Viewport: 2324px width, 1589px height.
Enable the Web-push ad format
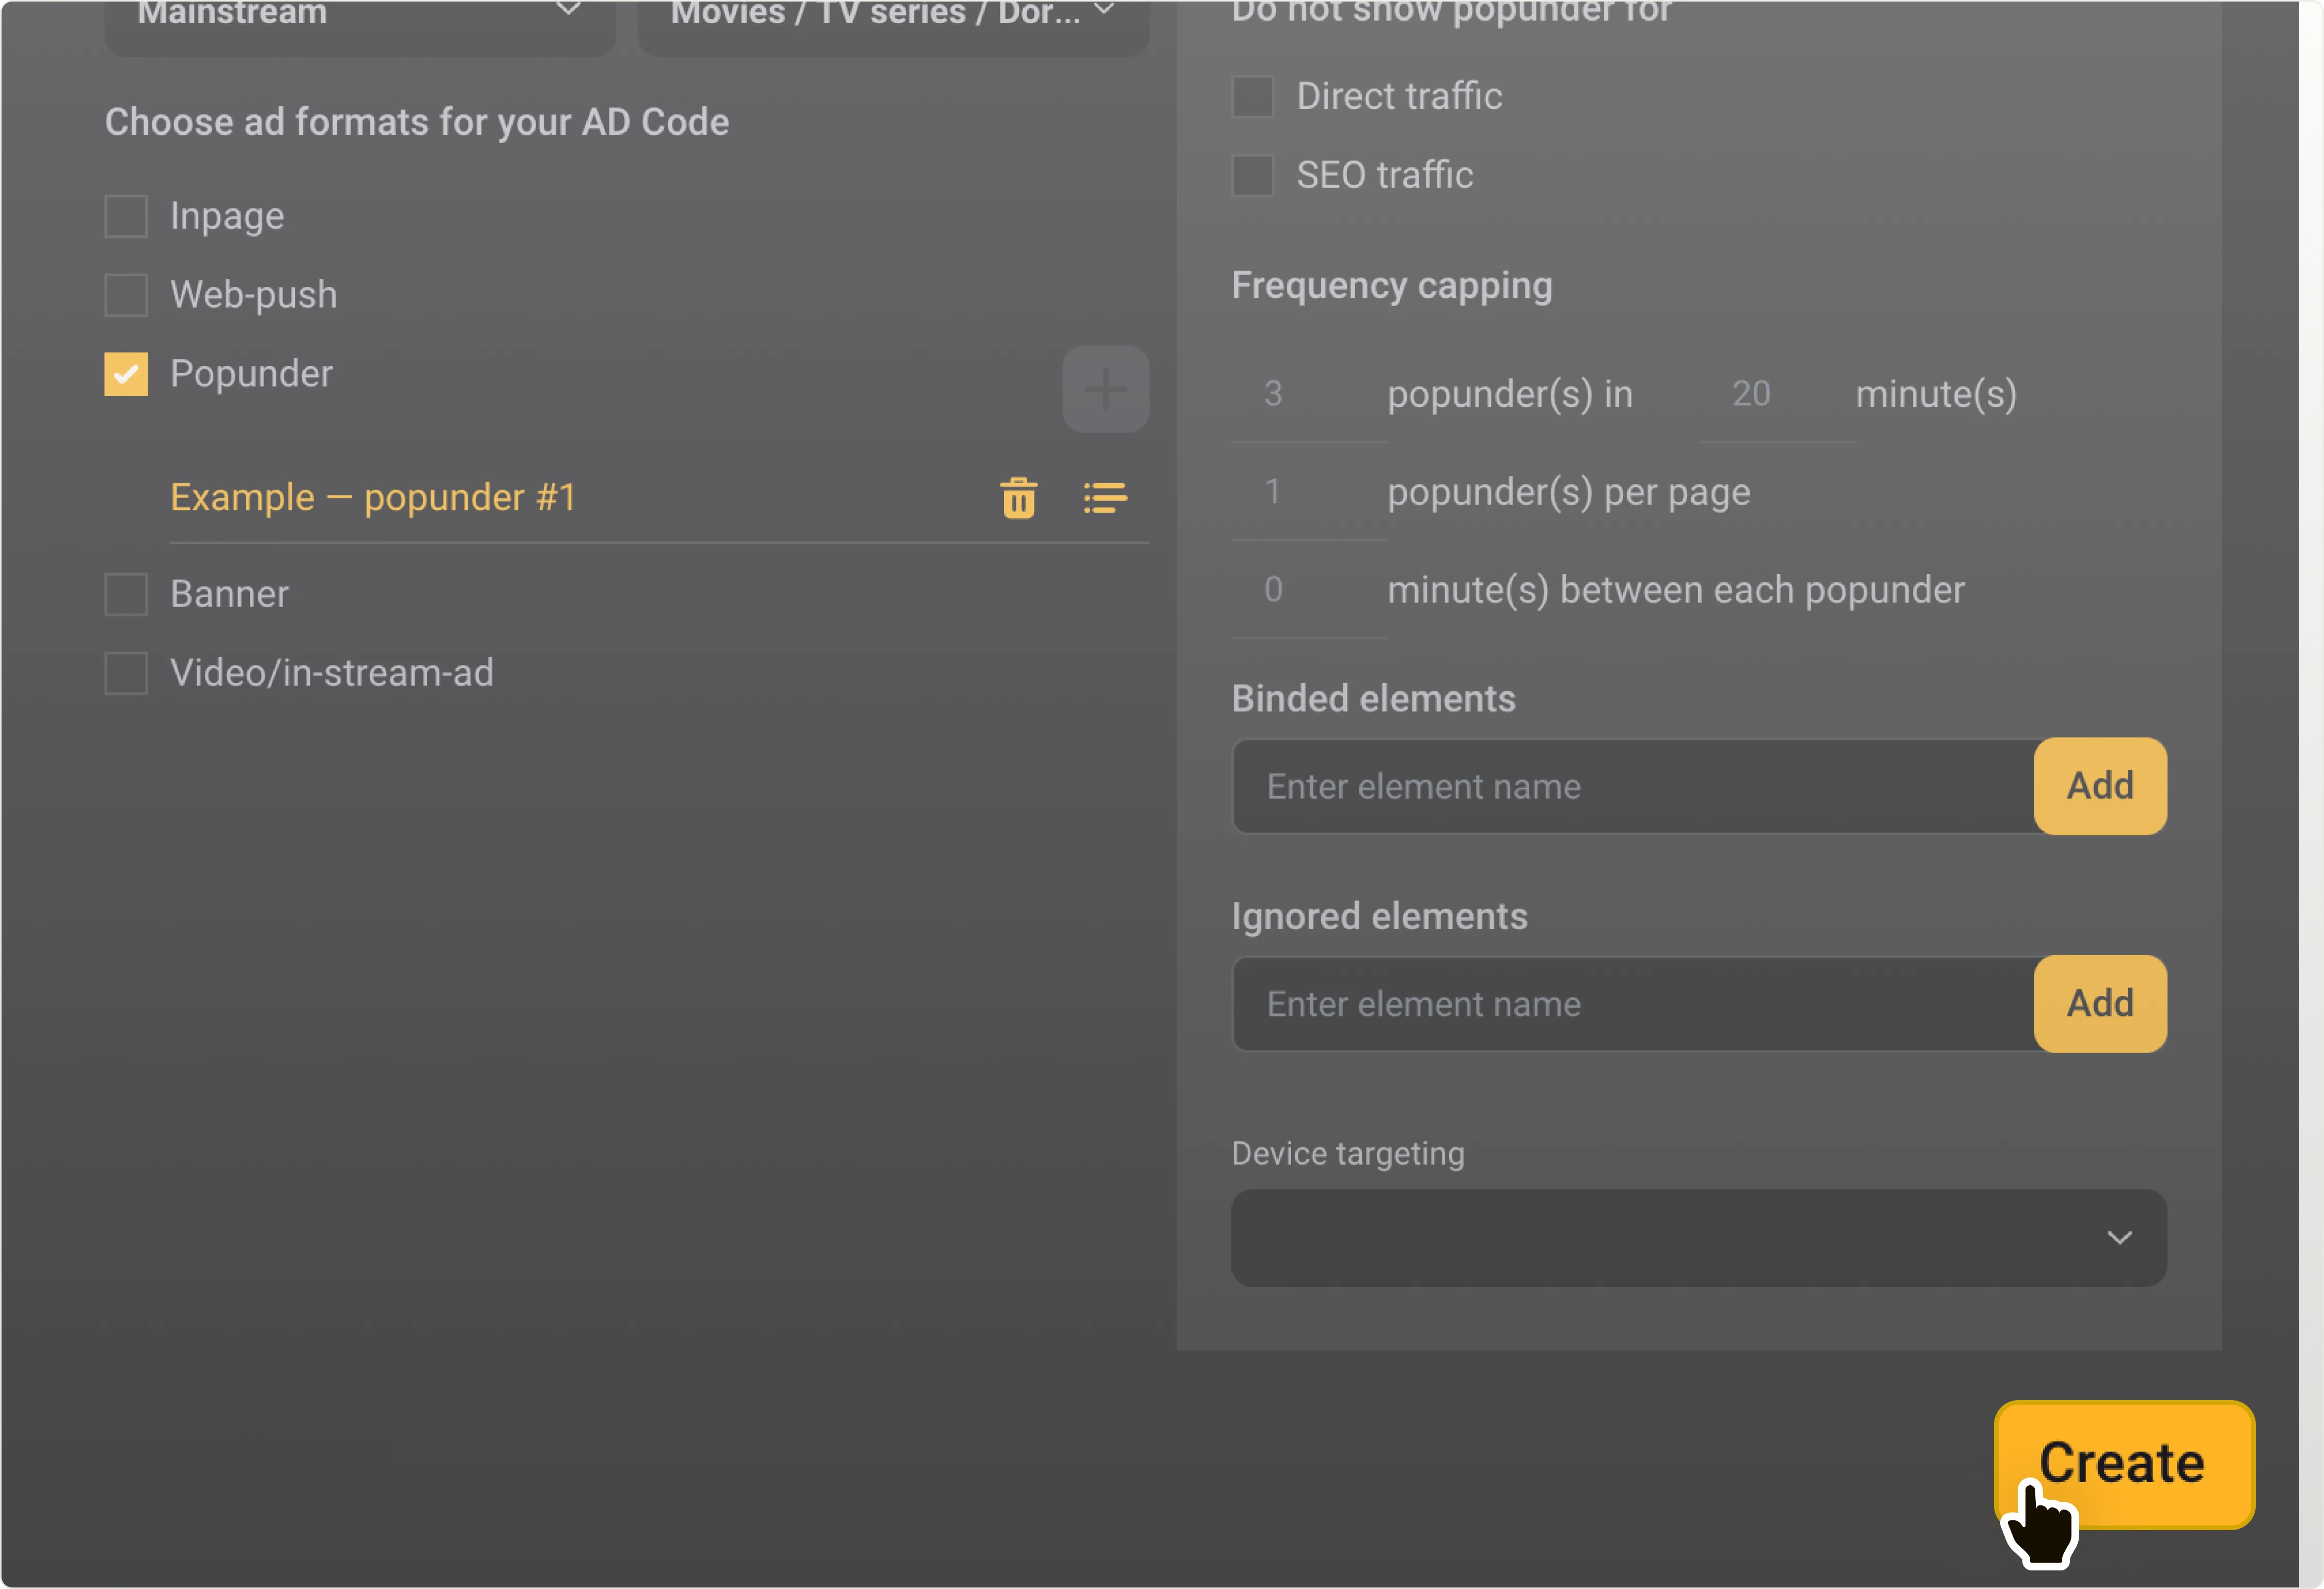coord(126,294)
